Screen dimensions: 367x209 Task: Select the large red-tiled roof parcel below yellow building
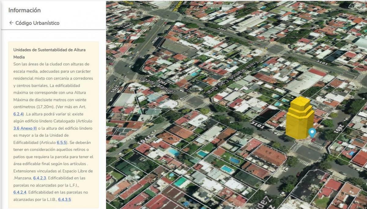[269, 155]
